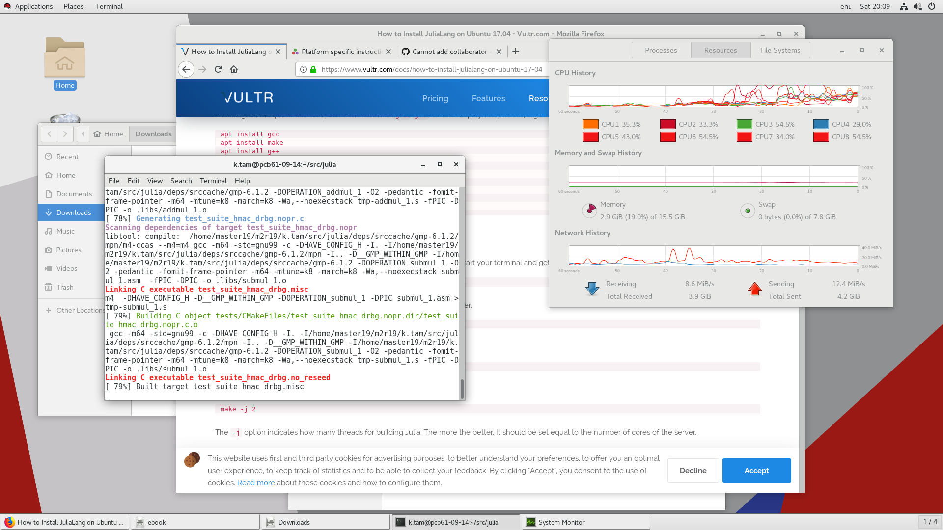Screen dimensions: 943x530
Task: Close the Platform specific instructions tab
Action: pyautogui.click(x=388, y=52)
